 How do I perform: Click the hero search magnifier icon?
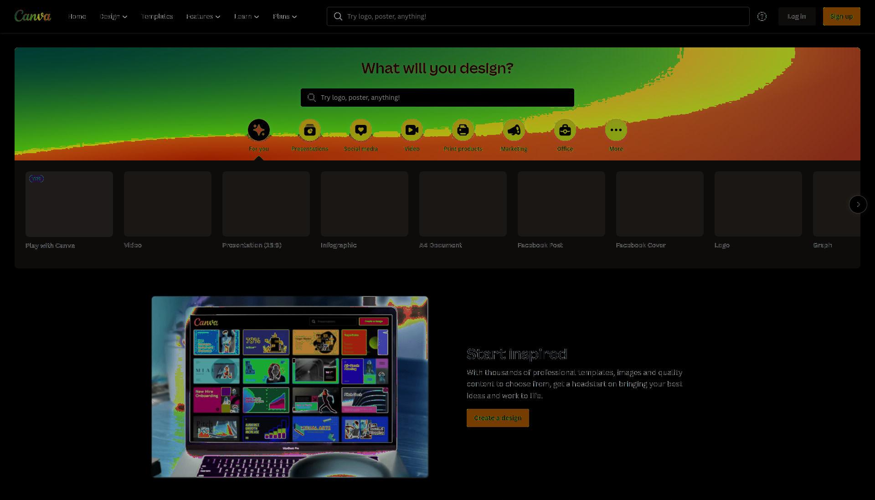click(312, 98)
